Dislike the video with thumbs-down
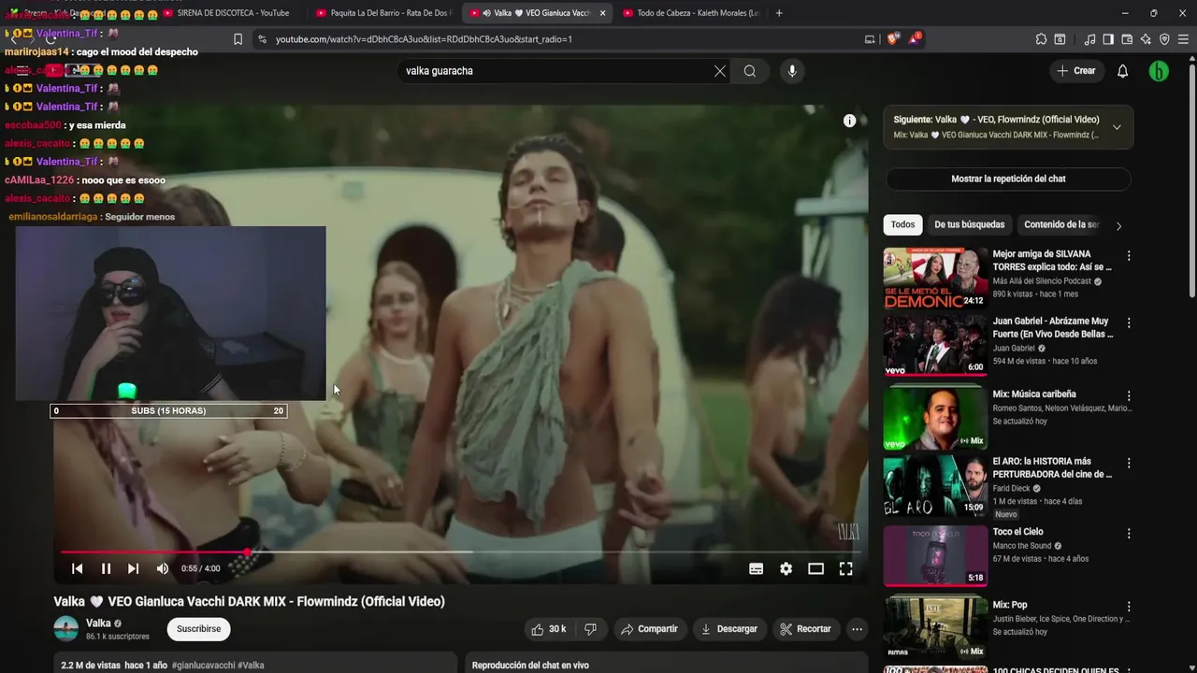This screenshot has height=673, width=1197. click(x=590, y=629)
